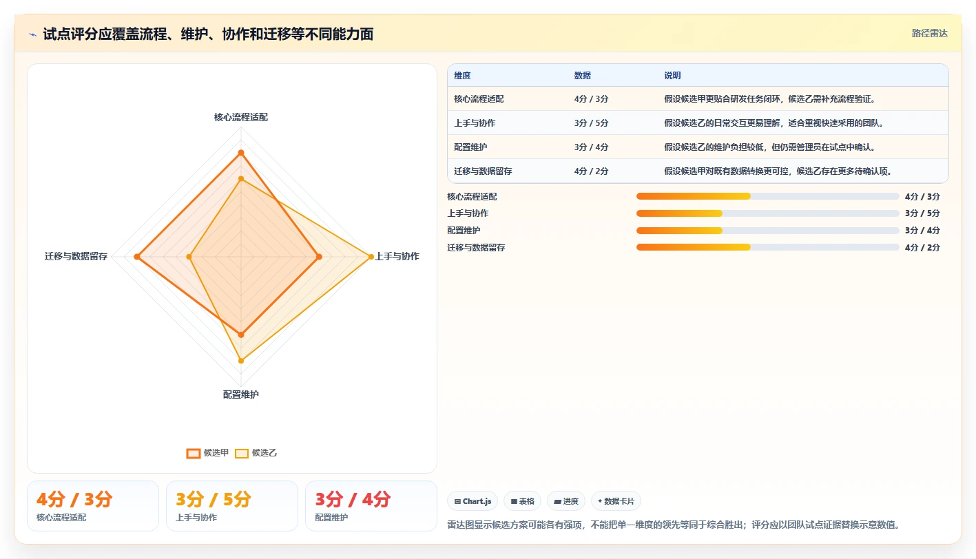
Task: Click 候选乙 radar point on 迁移与数据留存 axis
Action: pyautogui.click(x=189, y=257)
